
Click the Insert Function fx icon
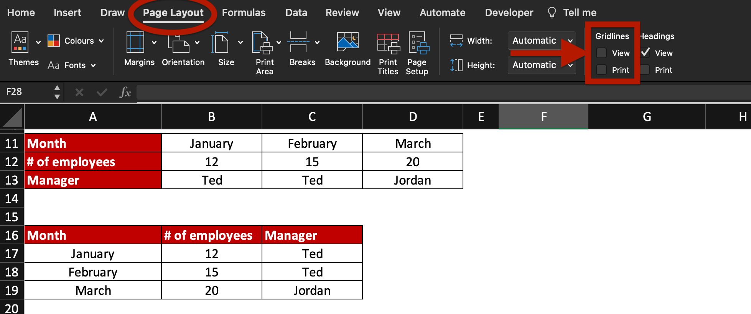point(125,92)
